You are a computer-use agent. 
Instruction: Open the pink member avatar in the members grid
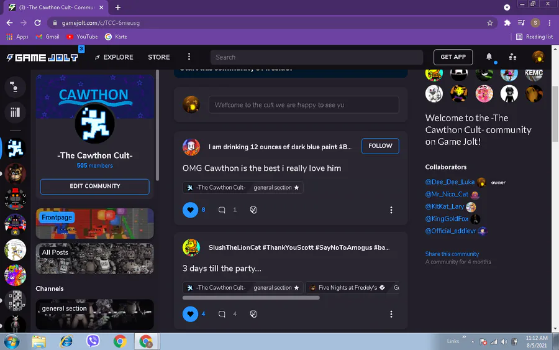[484, 94]
